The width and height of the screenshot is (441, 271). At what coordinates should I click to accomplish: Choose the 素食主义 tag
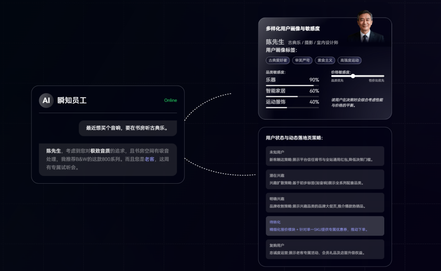(x=325, y=60)
